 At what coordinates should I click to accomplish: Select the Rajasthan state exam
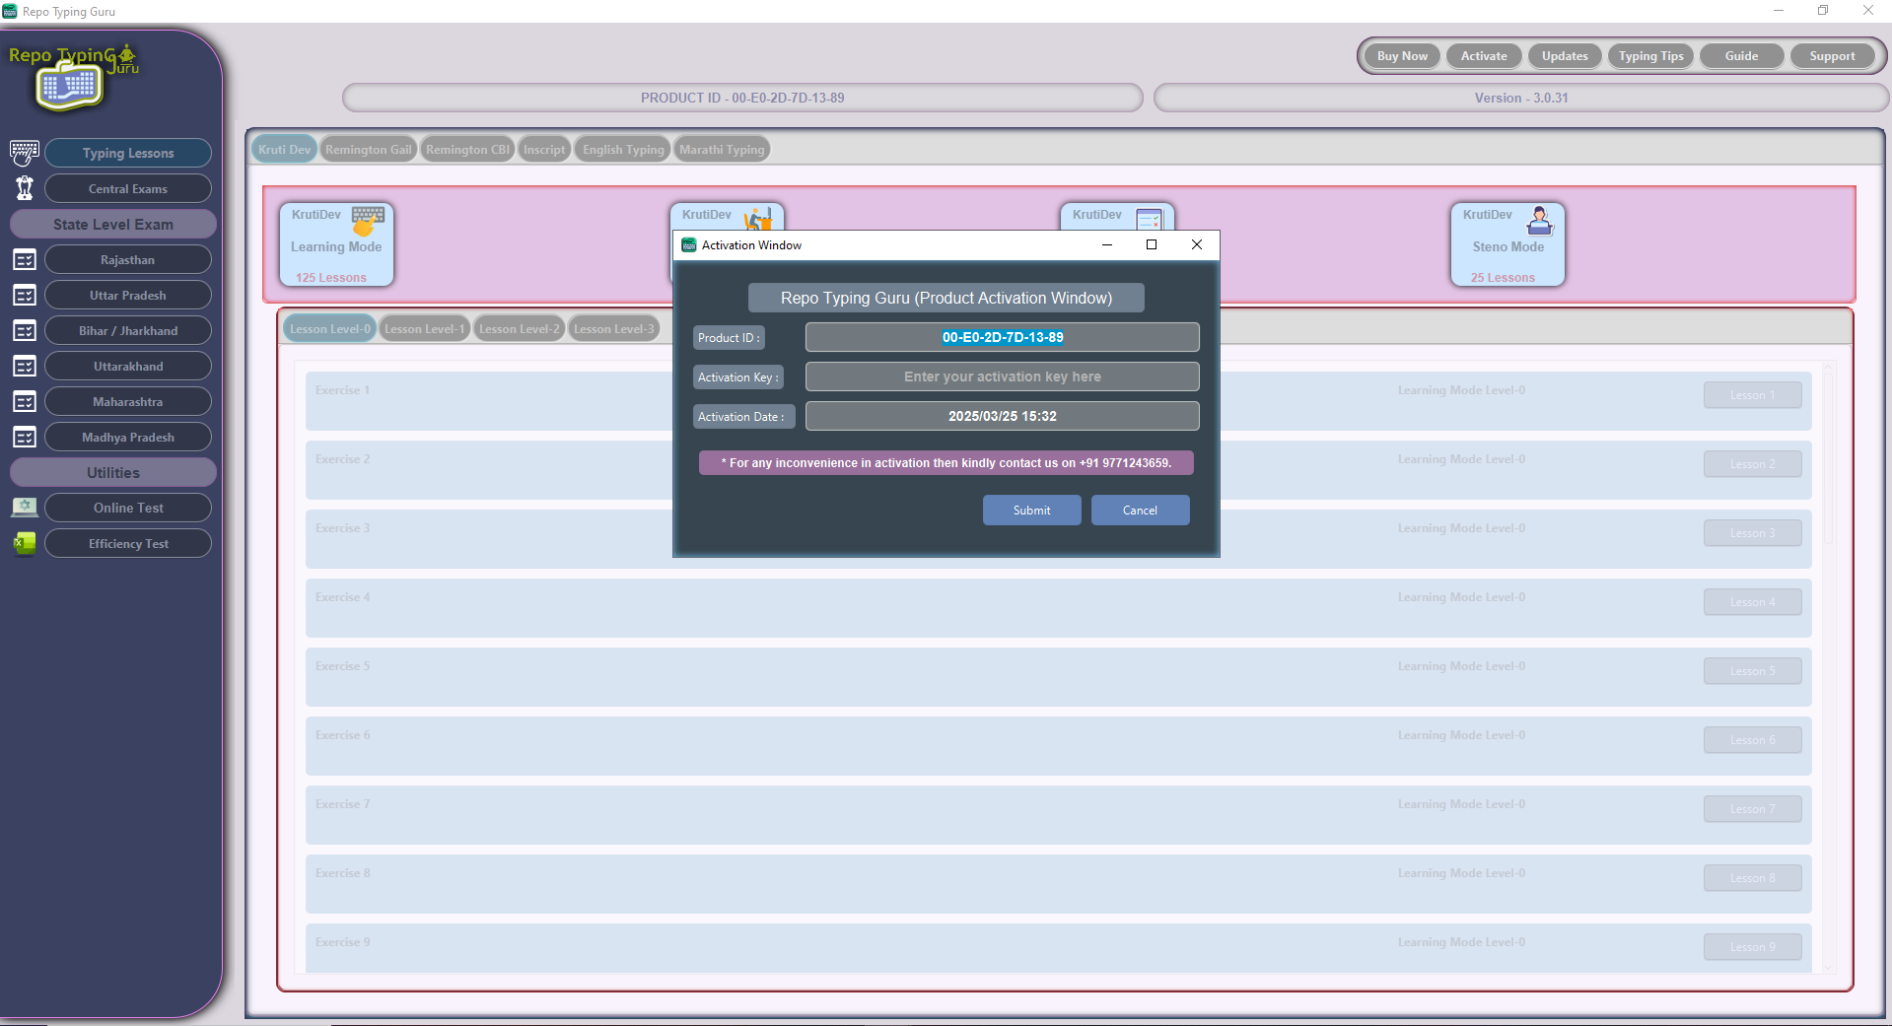pos(128,259)
